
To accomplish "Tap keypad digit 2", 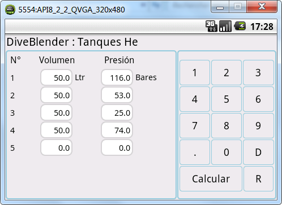I will (x=227, y=73).
